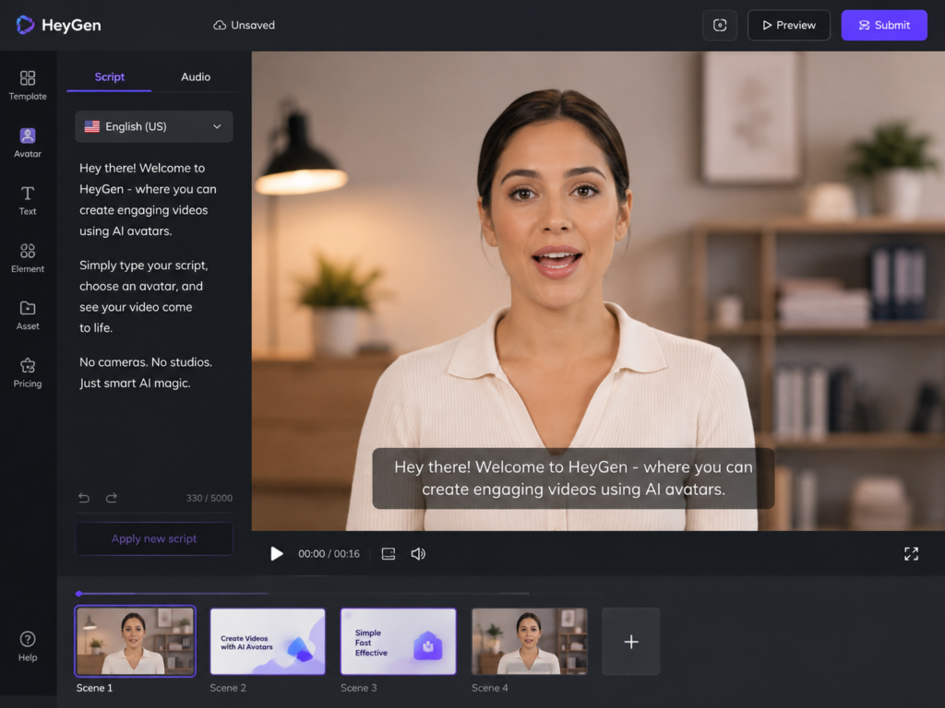
Task: Open Help from the sidebar
Action: pyautogui.click(x=28, y=646)
